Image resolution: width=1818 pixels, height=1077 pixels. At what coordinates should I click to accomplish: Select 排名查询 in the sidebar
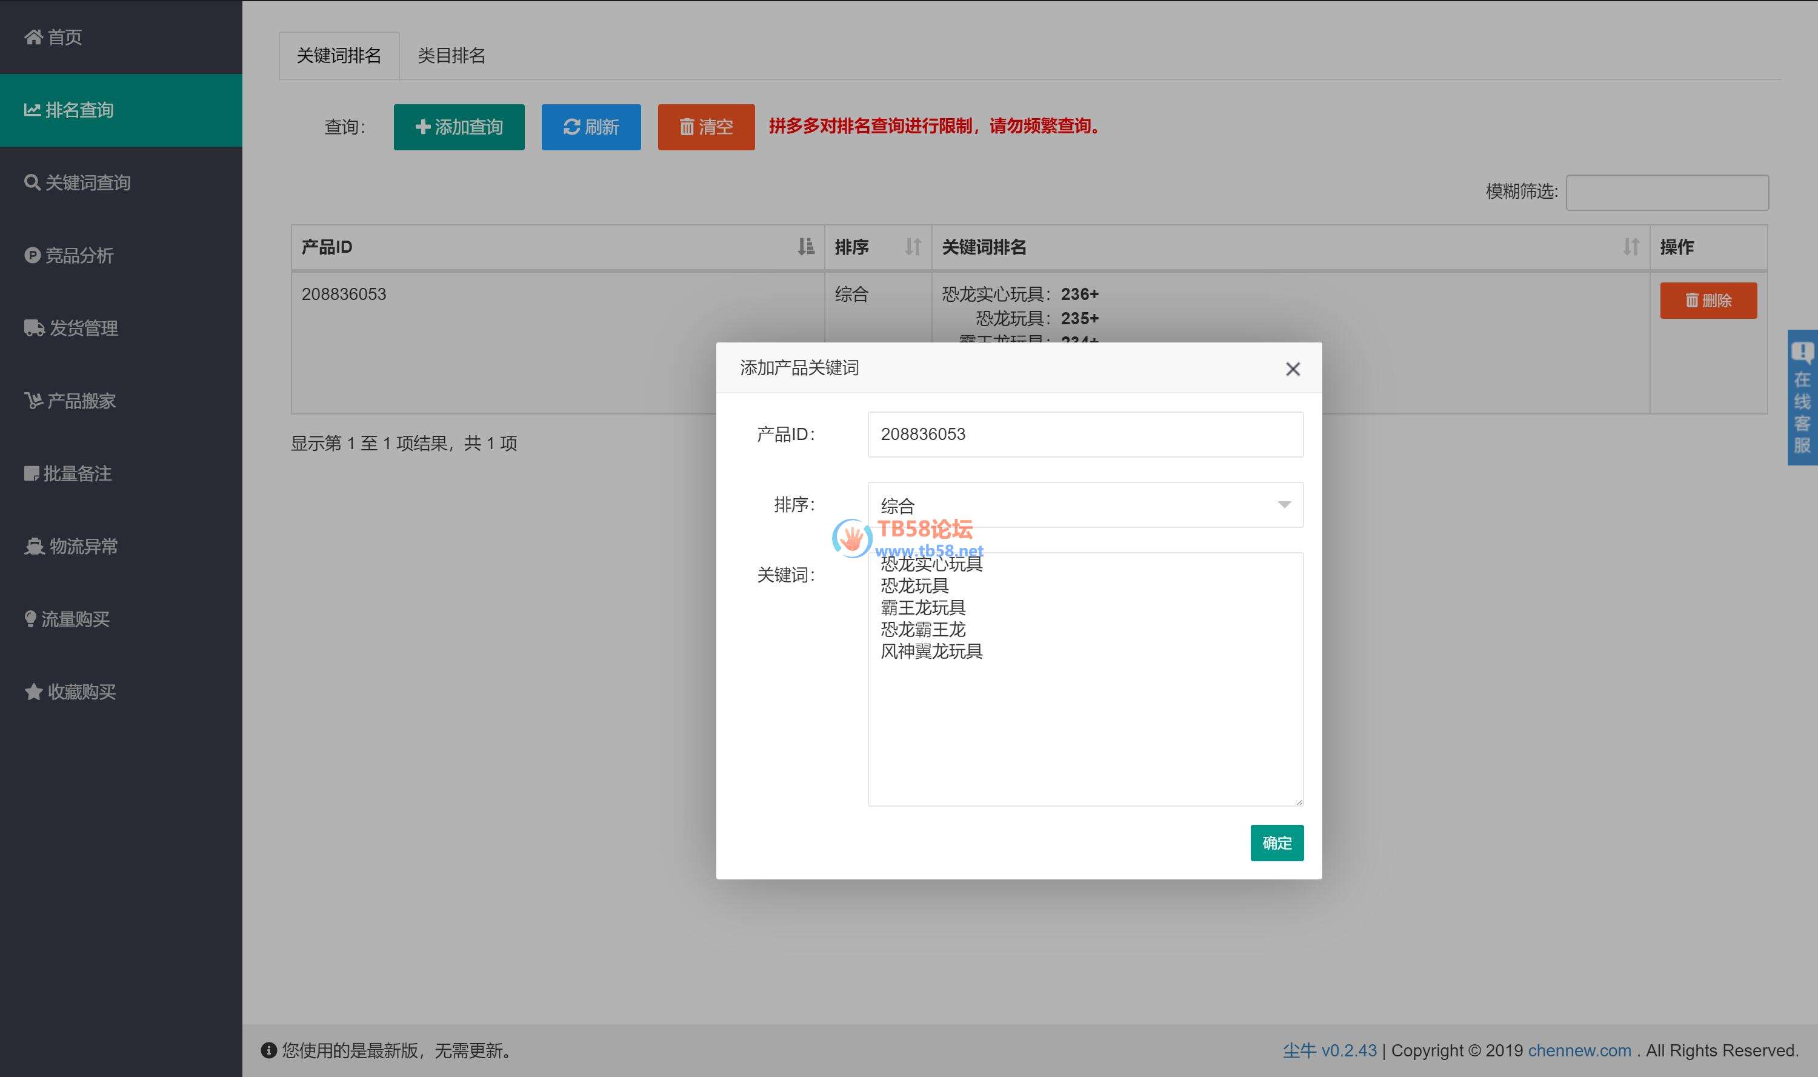(x=121, y=110)
